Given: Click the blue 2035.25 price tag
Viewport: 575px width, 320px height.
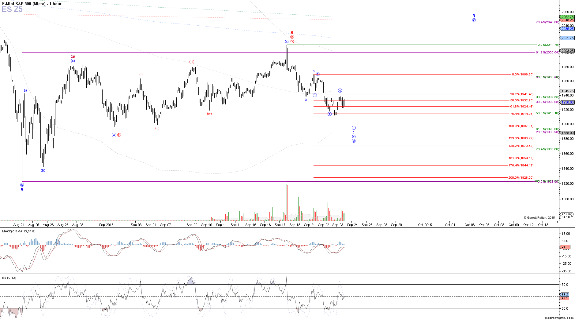Looking at the screenshot, I should coord(567,29).
